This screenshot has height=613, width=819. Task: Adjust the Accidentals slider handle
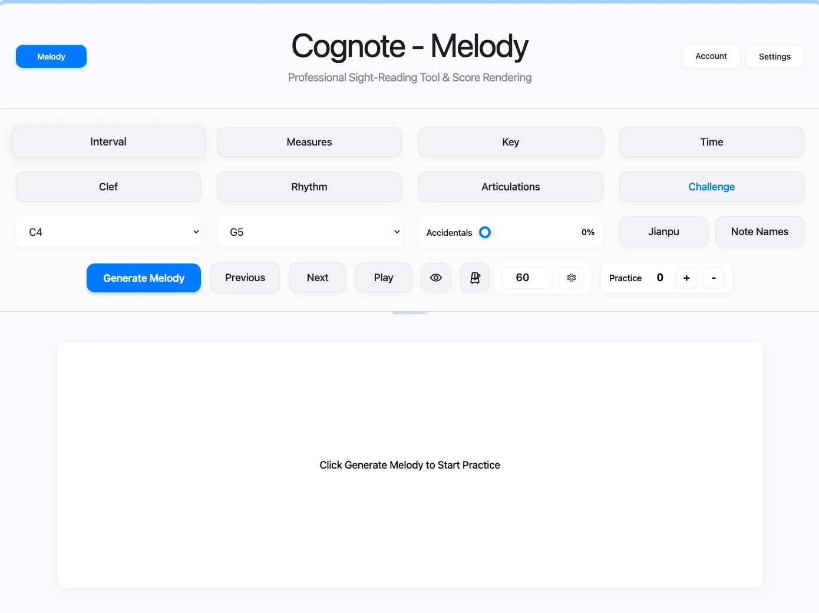[485, 232]
